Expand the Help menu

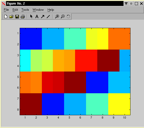(x=51, y=10)
